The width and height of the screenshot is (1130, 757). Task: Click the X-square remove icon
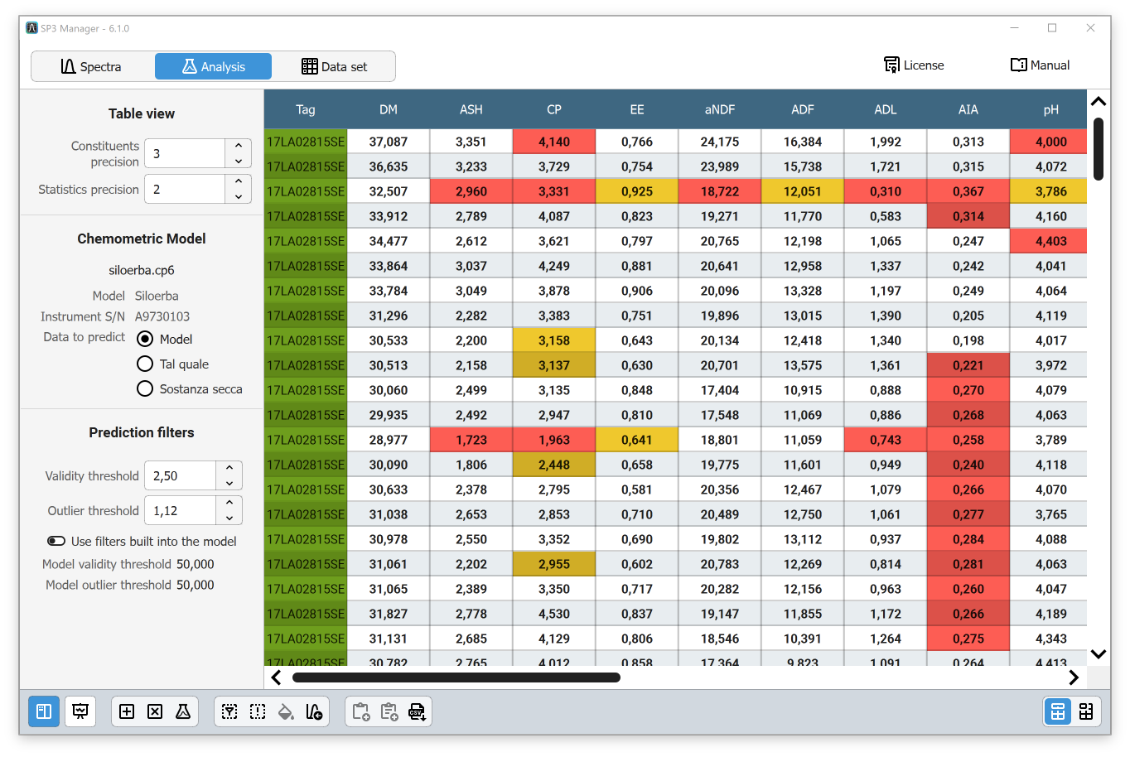coord(155,711)
